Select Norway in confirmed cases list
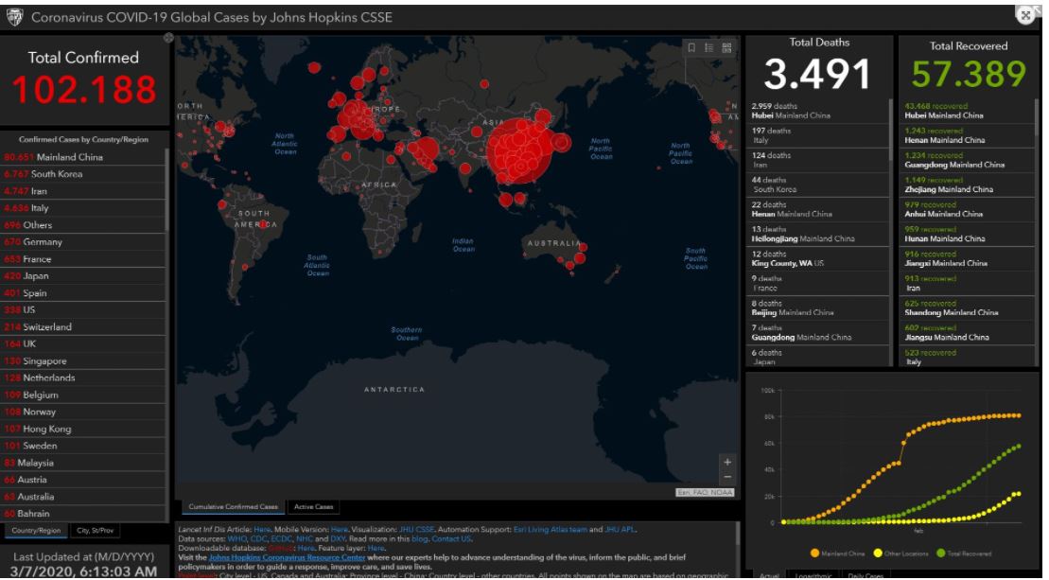Viewport: 1049px width, 580px height. click(x=82, y=413)
